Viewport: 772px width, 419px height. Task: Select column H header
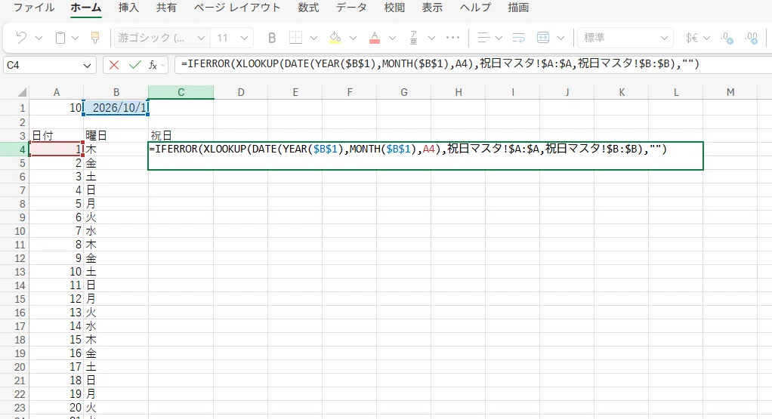click(458, 92)
